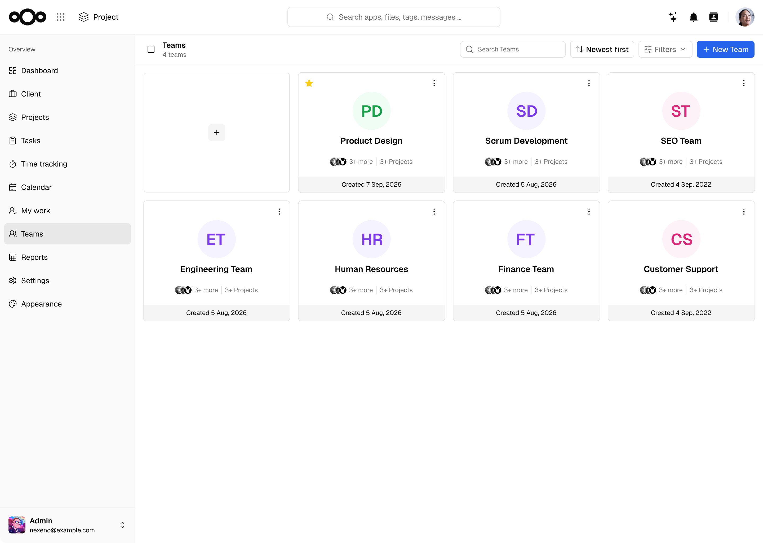The image size is (763, 543).
Task: Open SEO Team card options menu
Action: 744,83
